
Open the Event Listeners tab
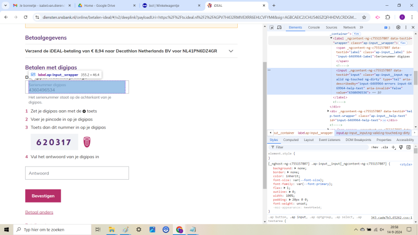click(330, 140)
